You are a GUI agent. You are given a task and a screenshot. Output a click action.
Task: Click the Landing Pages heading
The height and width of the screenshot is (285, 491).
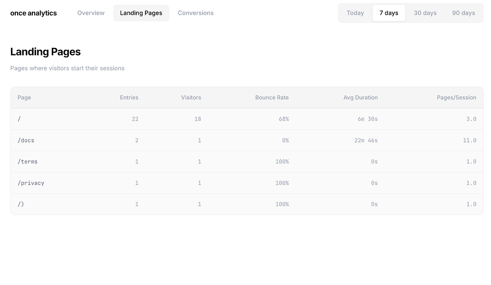[x=46, y=52]
